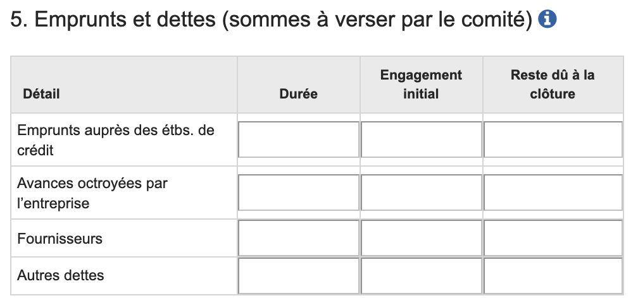Viewport: 638px width, 303px height.
Task: Click Engagement initial field for Emprunts row
Action: pos(422,140)
